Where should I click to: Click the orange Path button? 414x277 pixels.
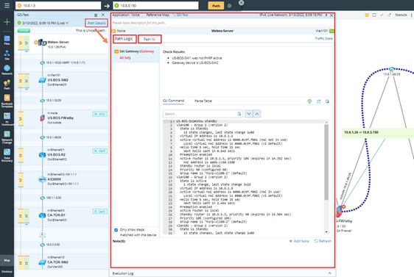point(216,6)
